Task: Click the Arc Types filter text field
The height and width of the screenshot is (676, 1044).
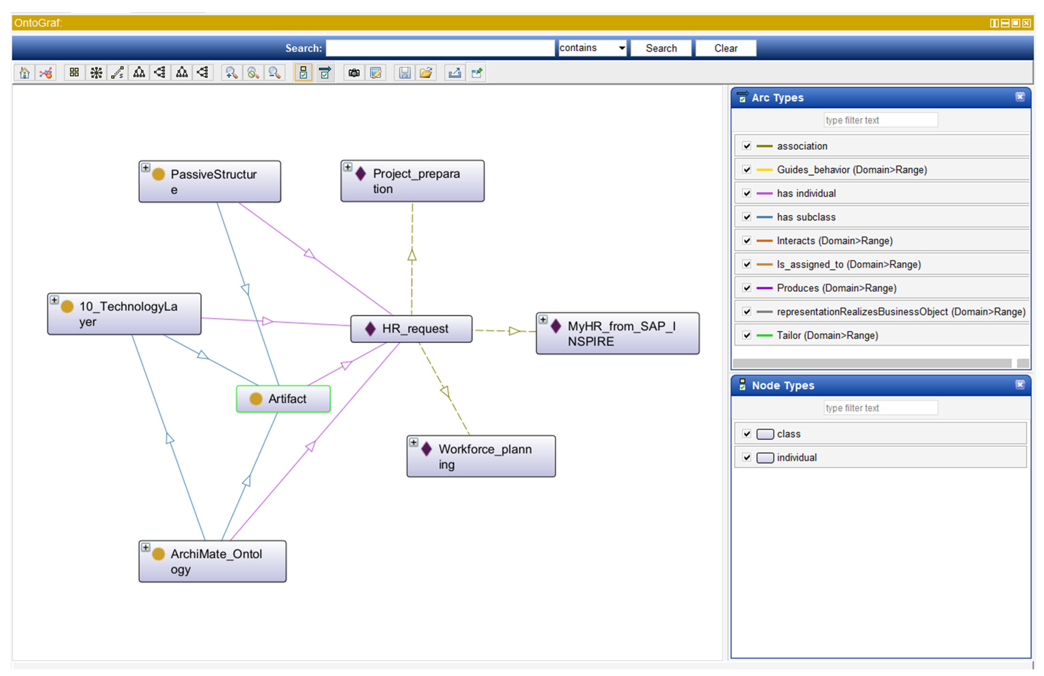Action: 880,120
